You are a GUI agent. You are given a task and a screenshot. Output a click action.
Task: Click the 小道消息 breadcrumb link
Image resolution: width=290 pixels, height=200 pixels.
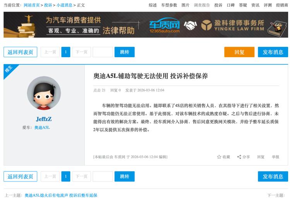(x=64, y=5)
